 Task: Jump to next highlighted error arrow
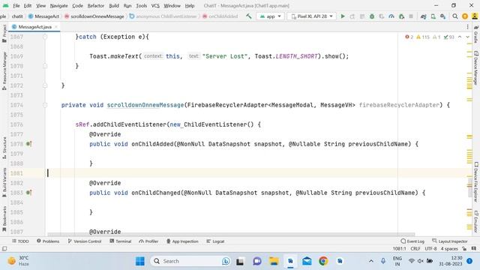click(x=467, y=37)
